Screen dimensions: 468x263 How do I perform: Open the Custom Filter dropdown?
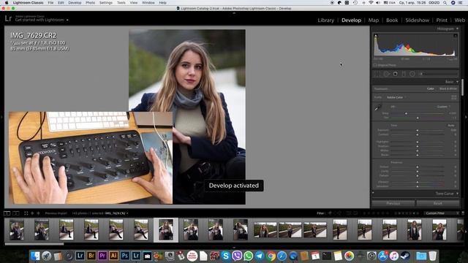441,213
